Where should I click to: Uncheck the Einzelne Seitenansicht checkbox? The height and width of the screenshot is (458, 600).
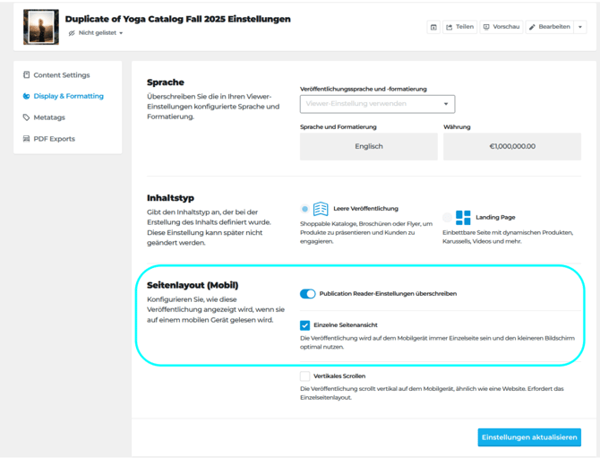pos(305,325)
